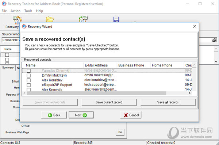Sort contacts by Name column header
This screenshot has height=145, width=219.
coord(53,65)
